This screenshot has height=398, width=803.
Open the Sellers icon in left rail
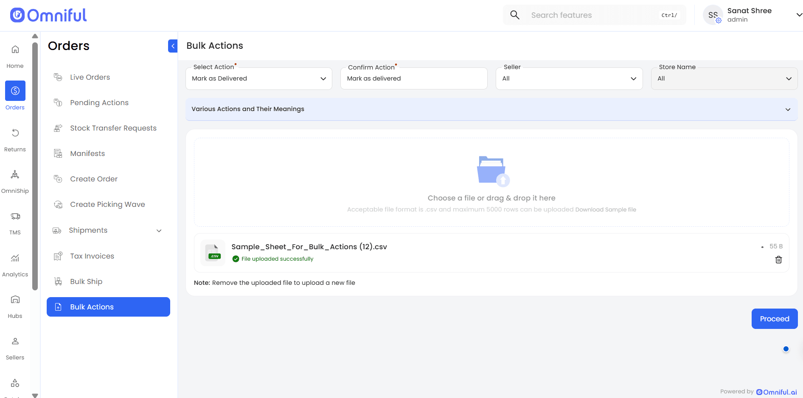tap(15, 341)
